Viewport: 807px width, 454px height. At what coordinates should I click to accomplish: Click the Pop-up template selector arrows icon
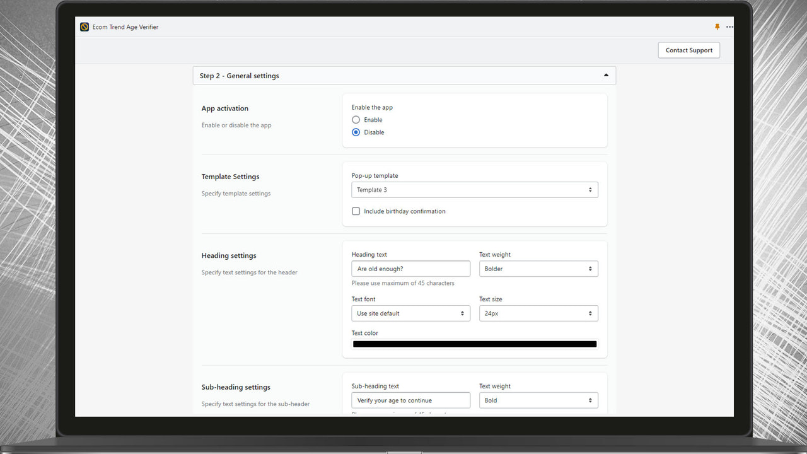591,189
